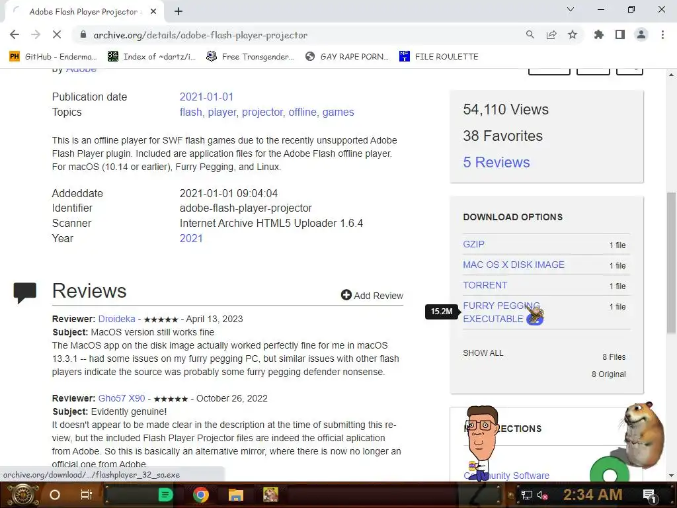This screenshot has width=677, height=508.
Task: Select the player topic link
Action: point(222,112)
